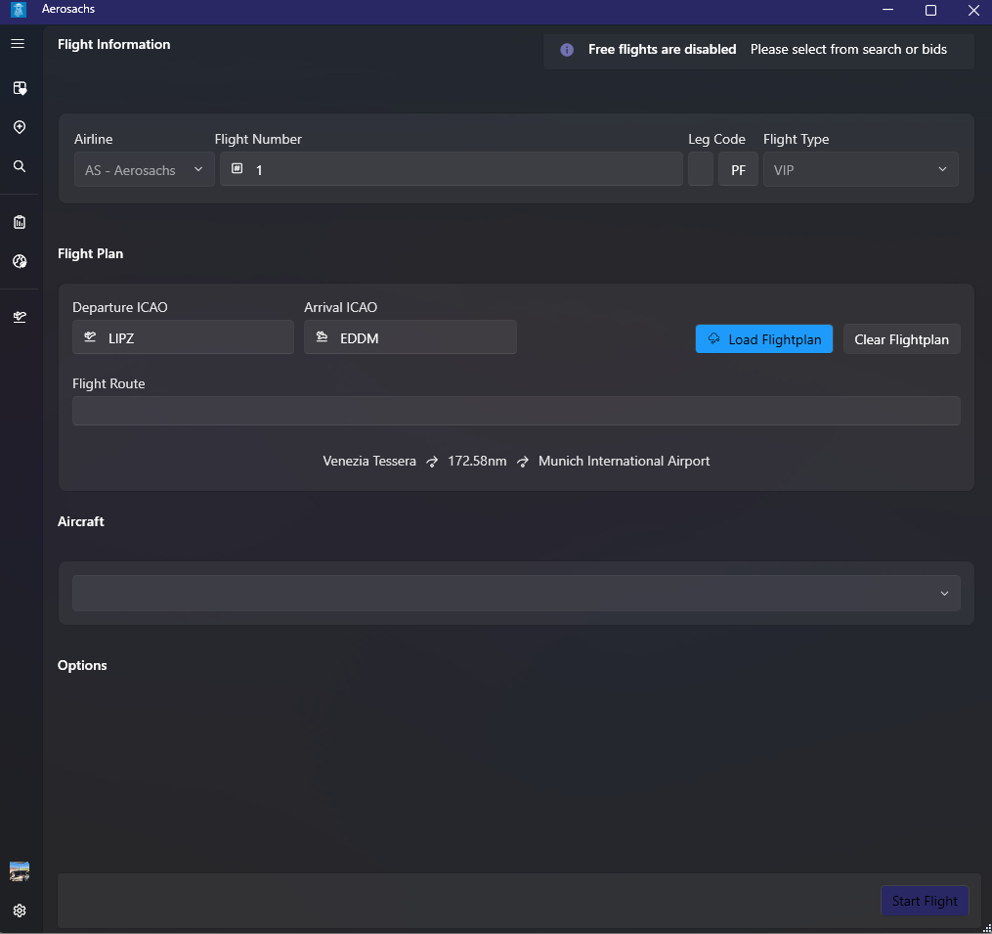Click the board with heart sidebar icon
Image resolution: width=992 pixels, height=934 pixels.
pyautogui.click(x=19, y=88)
